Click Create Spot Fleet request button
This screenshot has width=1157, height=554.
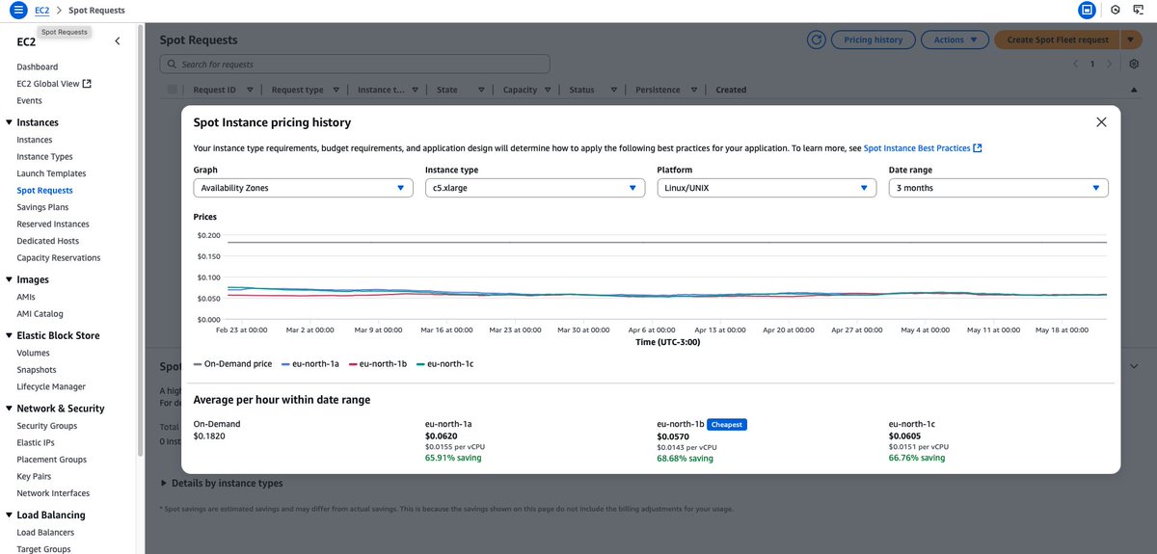pos(1058,40)
